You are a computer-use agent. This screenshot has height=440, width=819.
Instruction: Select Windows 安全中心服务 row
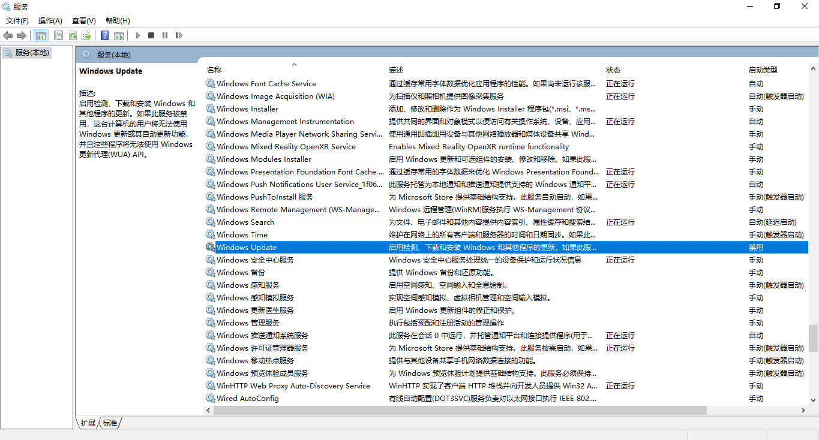point(506,260)
